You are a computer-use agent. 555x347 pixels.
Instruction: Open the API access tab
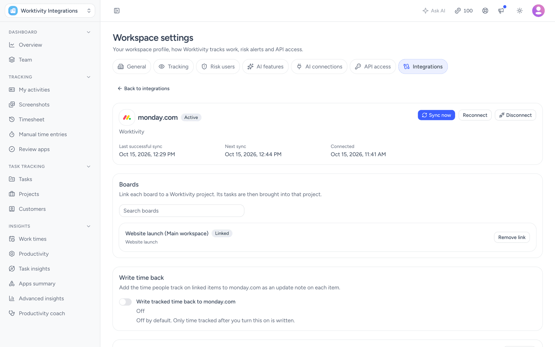pyautogui.click(x=373, y=67)
